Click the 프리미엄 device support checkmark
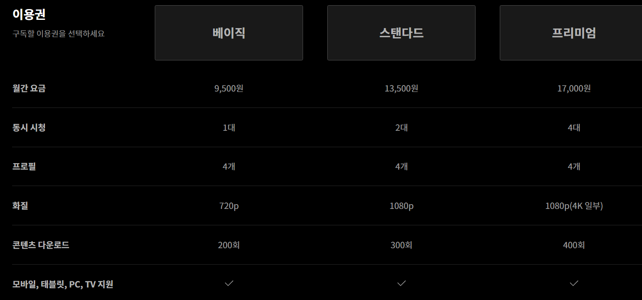The width and height of the screenshot is (642, 300). click(x=573, y=283)
